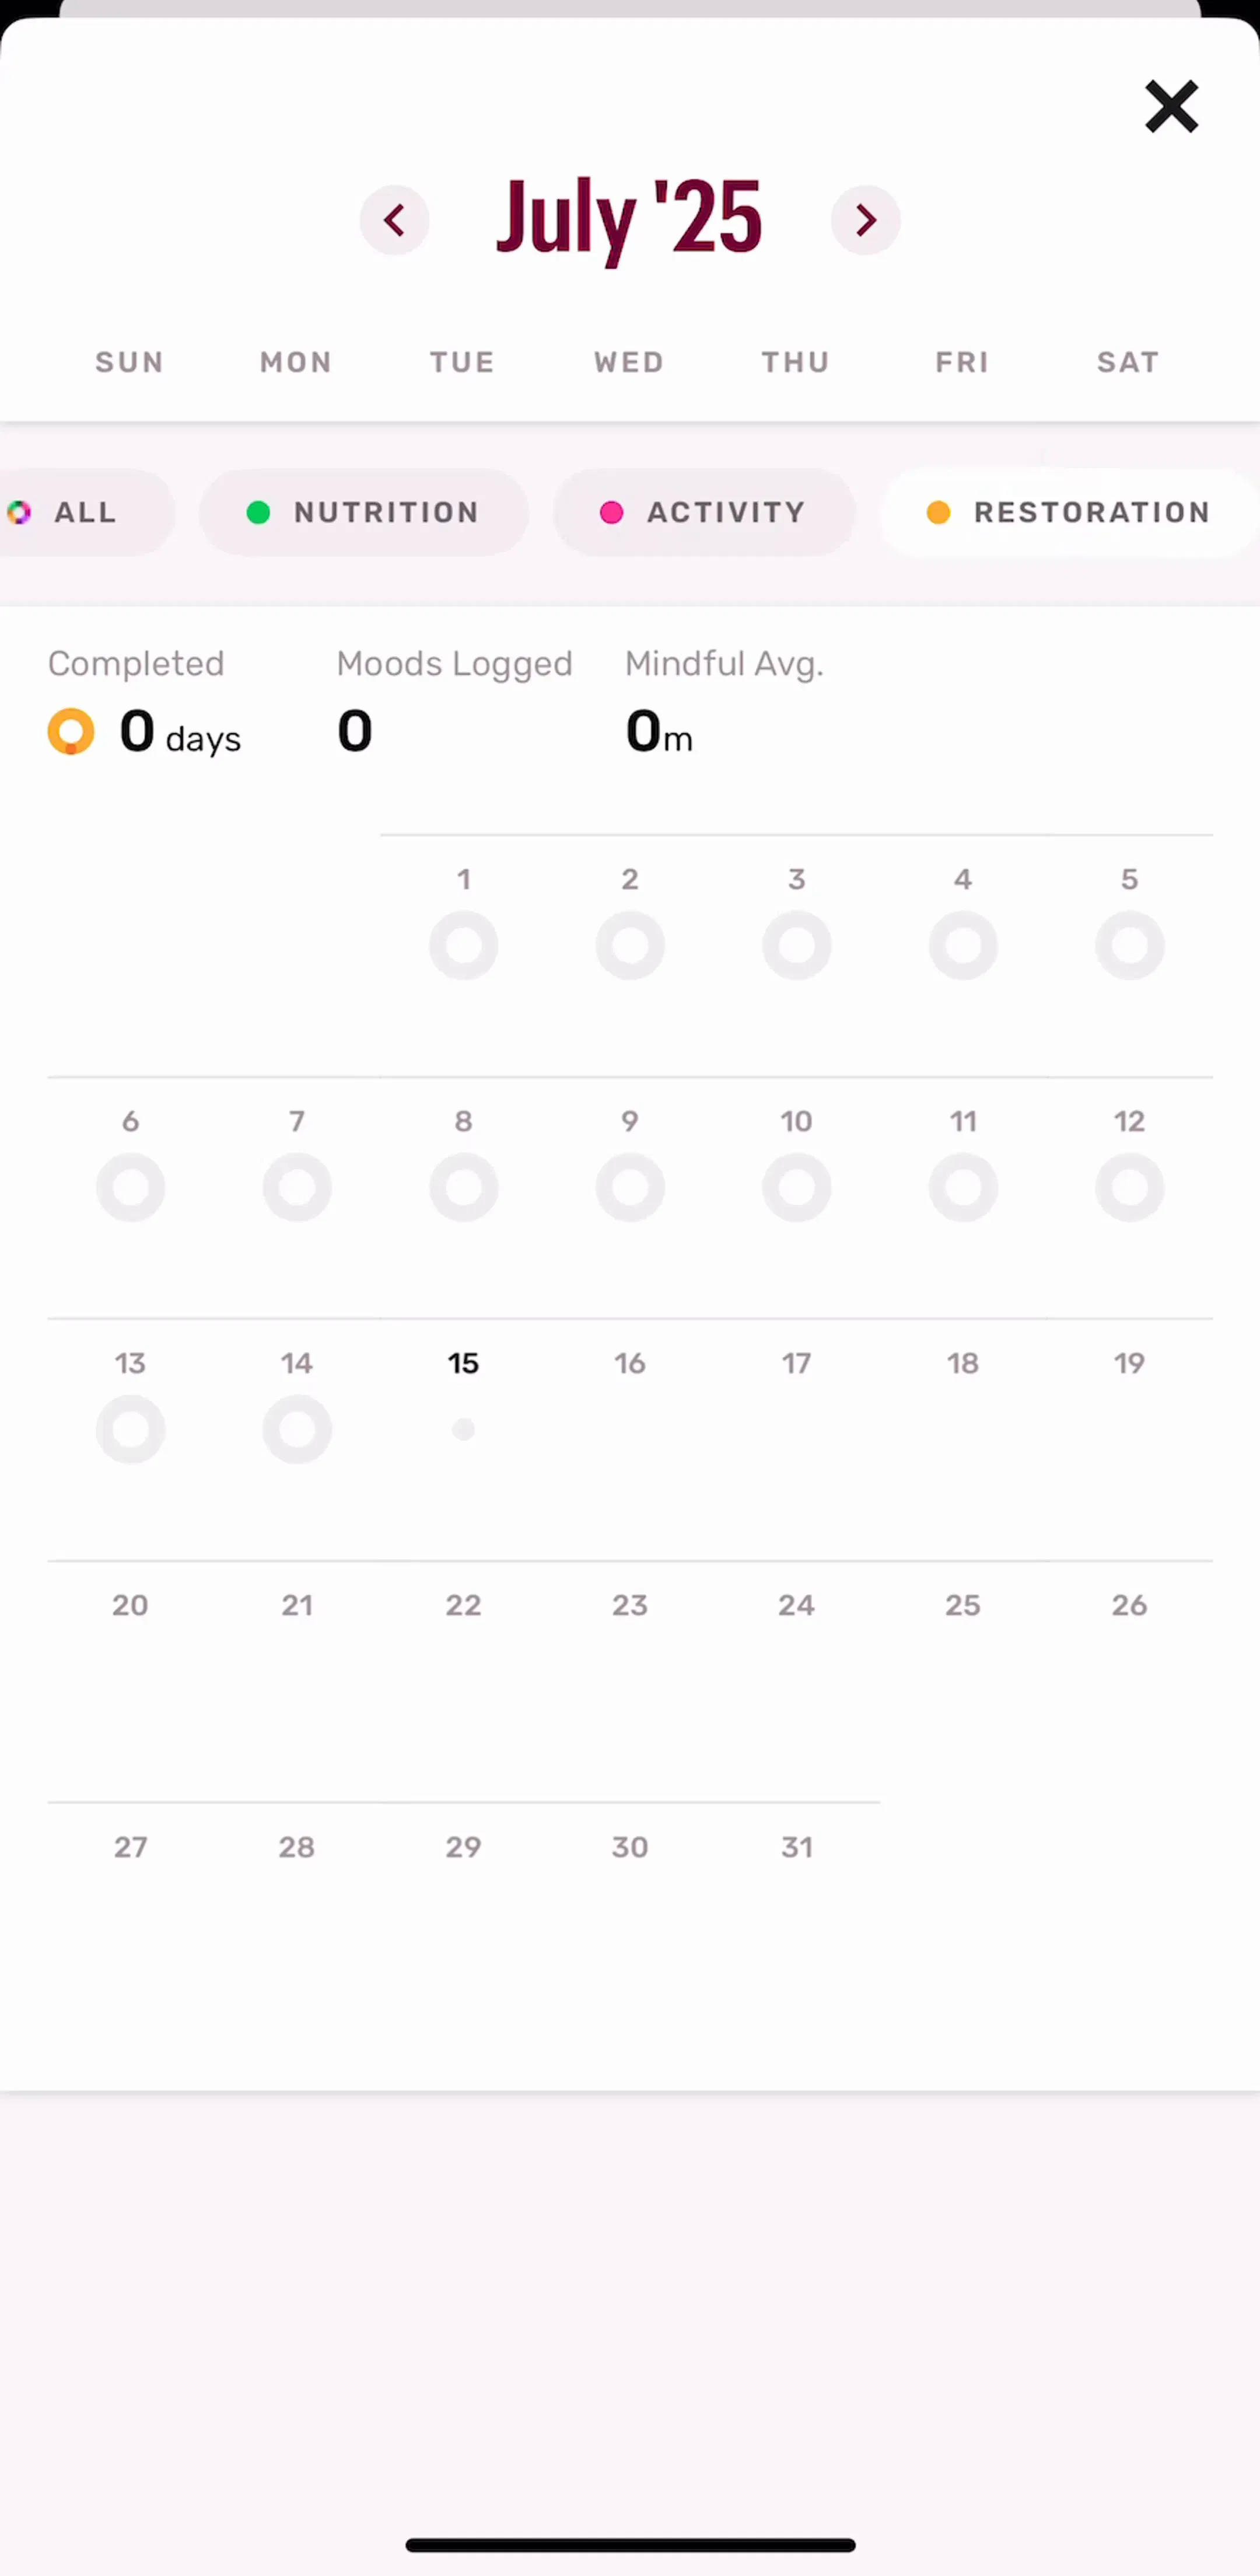Select July 22 in the calendar
Viewport: 1260px width, 2576px height.
(464, 1605)
